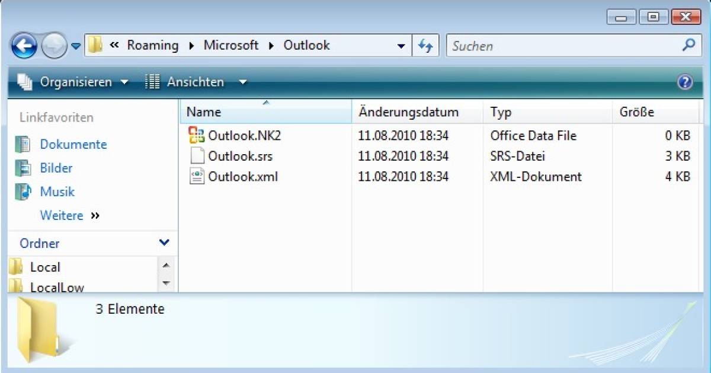
Task: Select the Outlook.xml file name
Action: click(x=243, y=176)
